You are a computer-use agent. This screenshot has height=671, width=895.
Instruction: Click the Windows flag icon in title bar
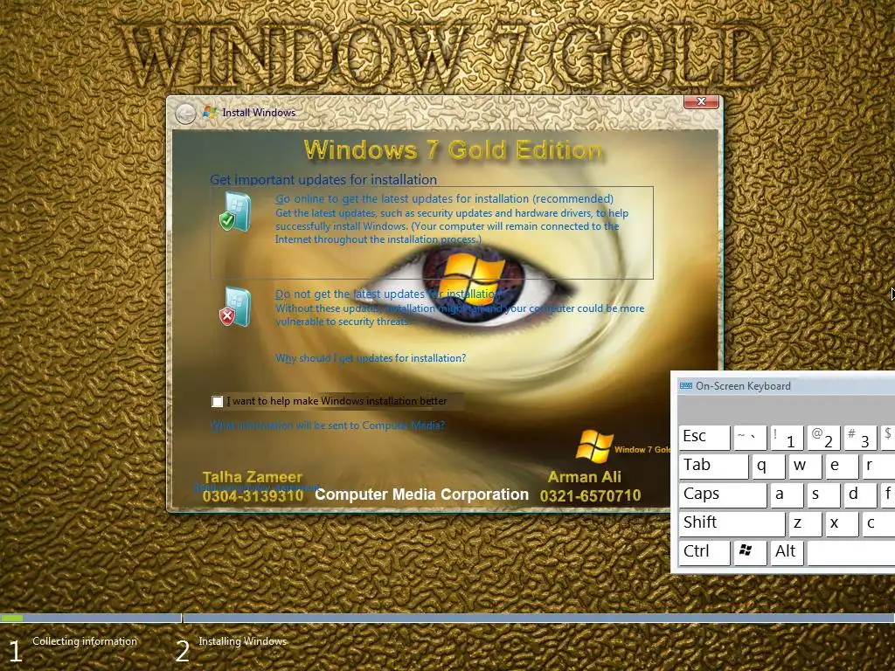point(210,113)
